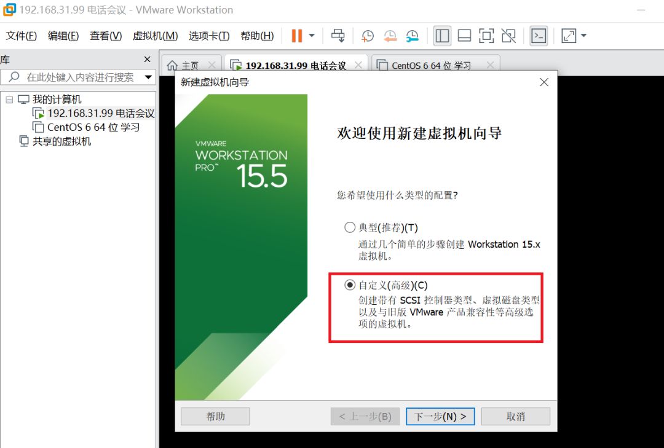This screenshot has height=448, width=664.
Task: Open the power options dropdown arrow
Action: [x=312, y=36]
